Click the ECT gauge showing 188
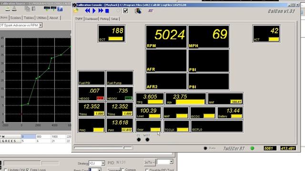Viewport: 305px width, 171px height. (x=112, y=34)
